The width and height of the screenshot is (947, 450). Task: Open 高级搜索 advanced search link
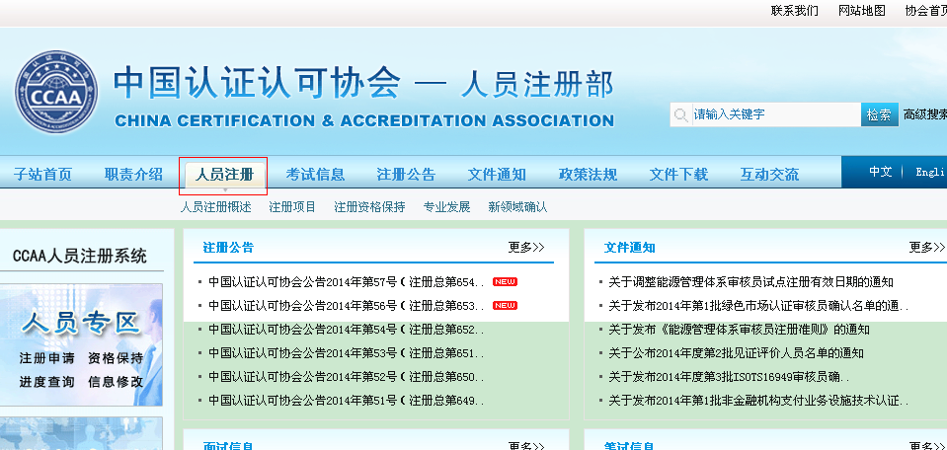point(924,114)
